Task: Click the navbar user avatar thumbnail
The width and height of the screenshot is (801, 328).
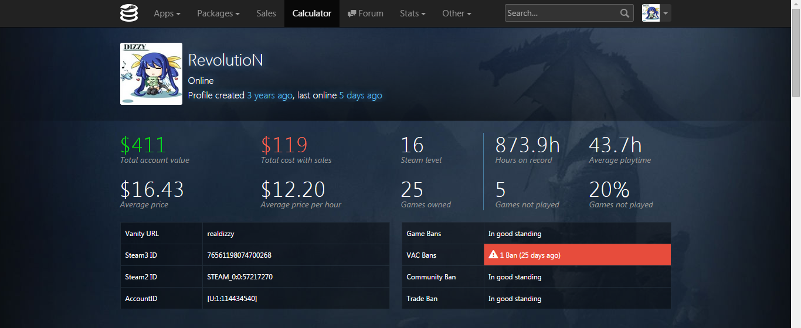Action: [651, 13]
